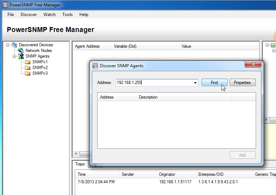The width and height of the screenshot is (276, 195).
Task: Collapse the SNMP Agents tree node
Action: (x=14, y=57)
